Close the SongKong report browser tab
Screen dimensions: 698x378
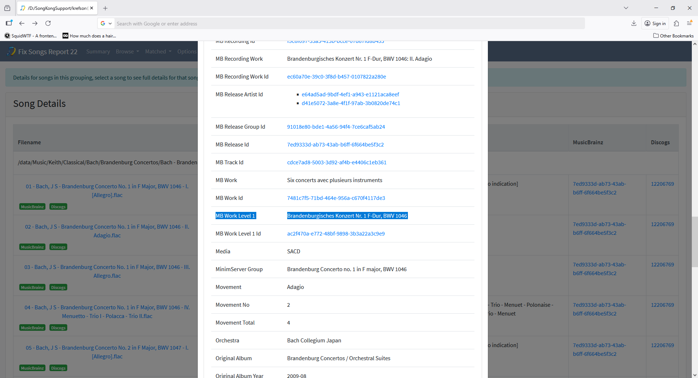[x=92, y=8]
